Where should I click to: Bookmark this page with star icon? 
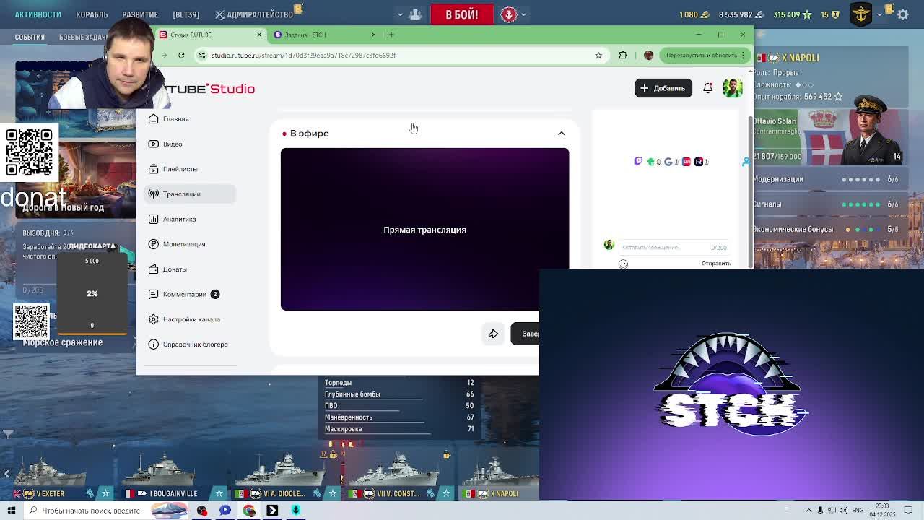pyautogui.click(x=598, y=55)
